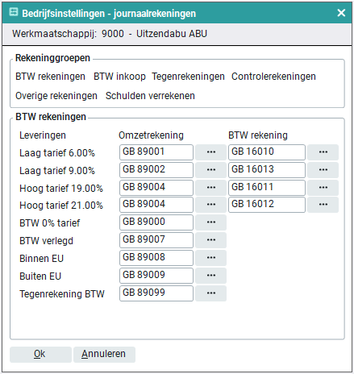Browse account for Tegenrekening BTW
Screen dimensions: 354x374
pyautogui.click(x=211, y=293)
